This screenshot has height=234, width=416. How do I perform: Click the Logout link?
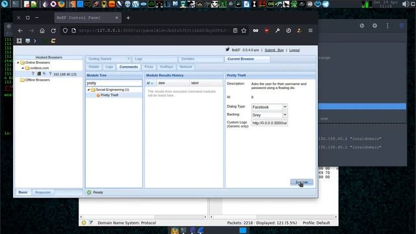click(x=294, y=50)
